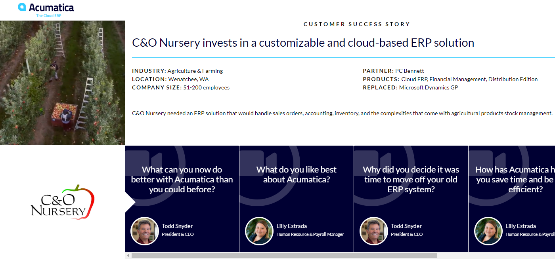The image size is (555, 277).
Task: Click the 'C&O Nursery invests' headline
Action: [x=303, y=43]
